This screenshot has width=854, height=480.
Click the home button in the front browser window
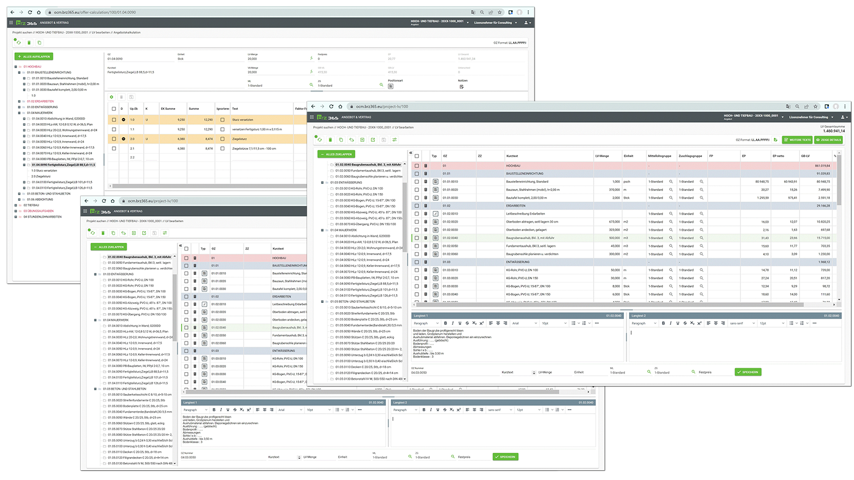click(x=340, y=106)
